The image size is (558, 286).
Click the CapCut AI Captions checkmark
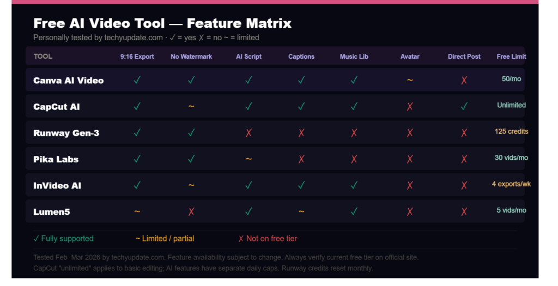[x=301, y=106]
